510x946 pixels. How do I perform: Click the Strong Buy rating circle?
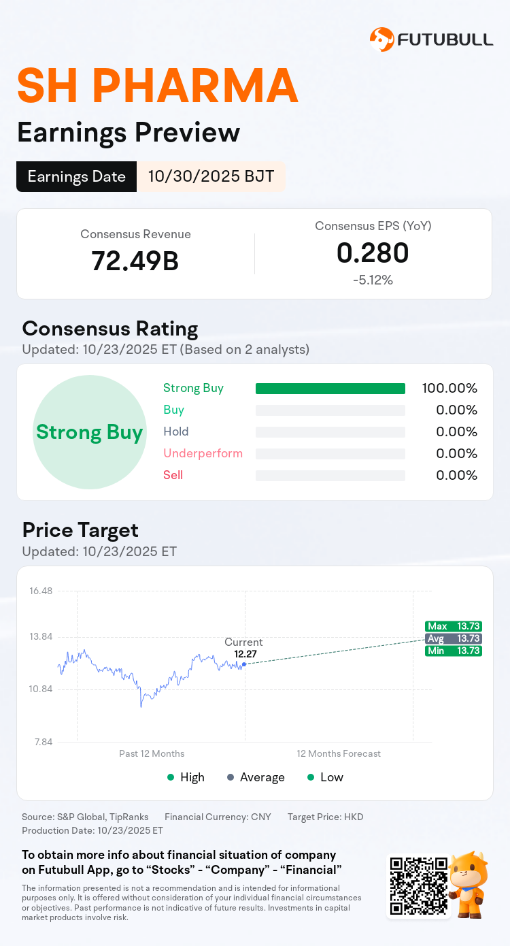point(89,433)
